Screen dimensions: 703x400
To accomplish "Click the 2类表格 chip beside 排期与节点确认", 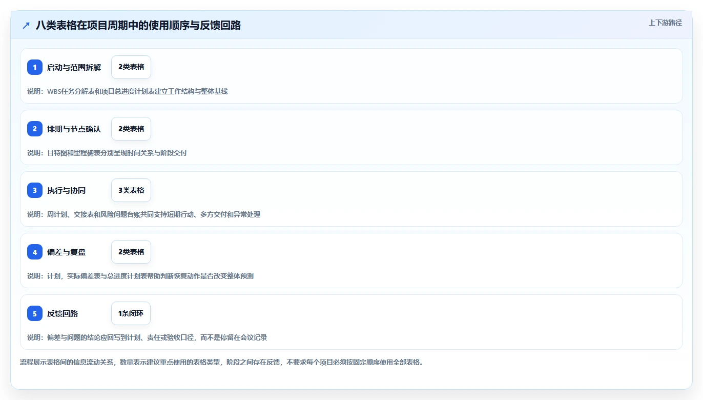I will 131,129.
